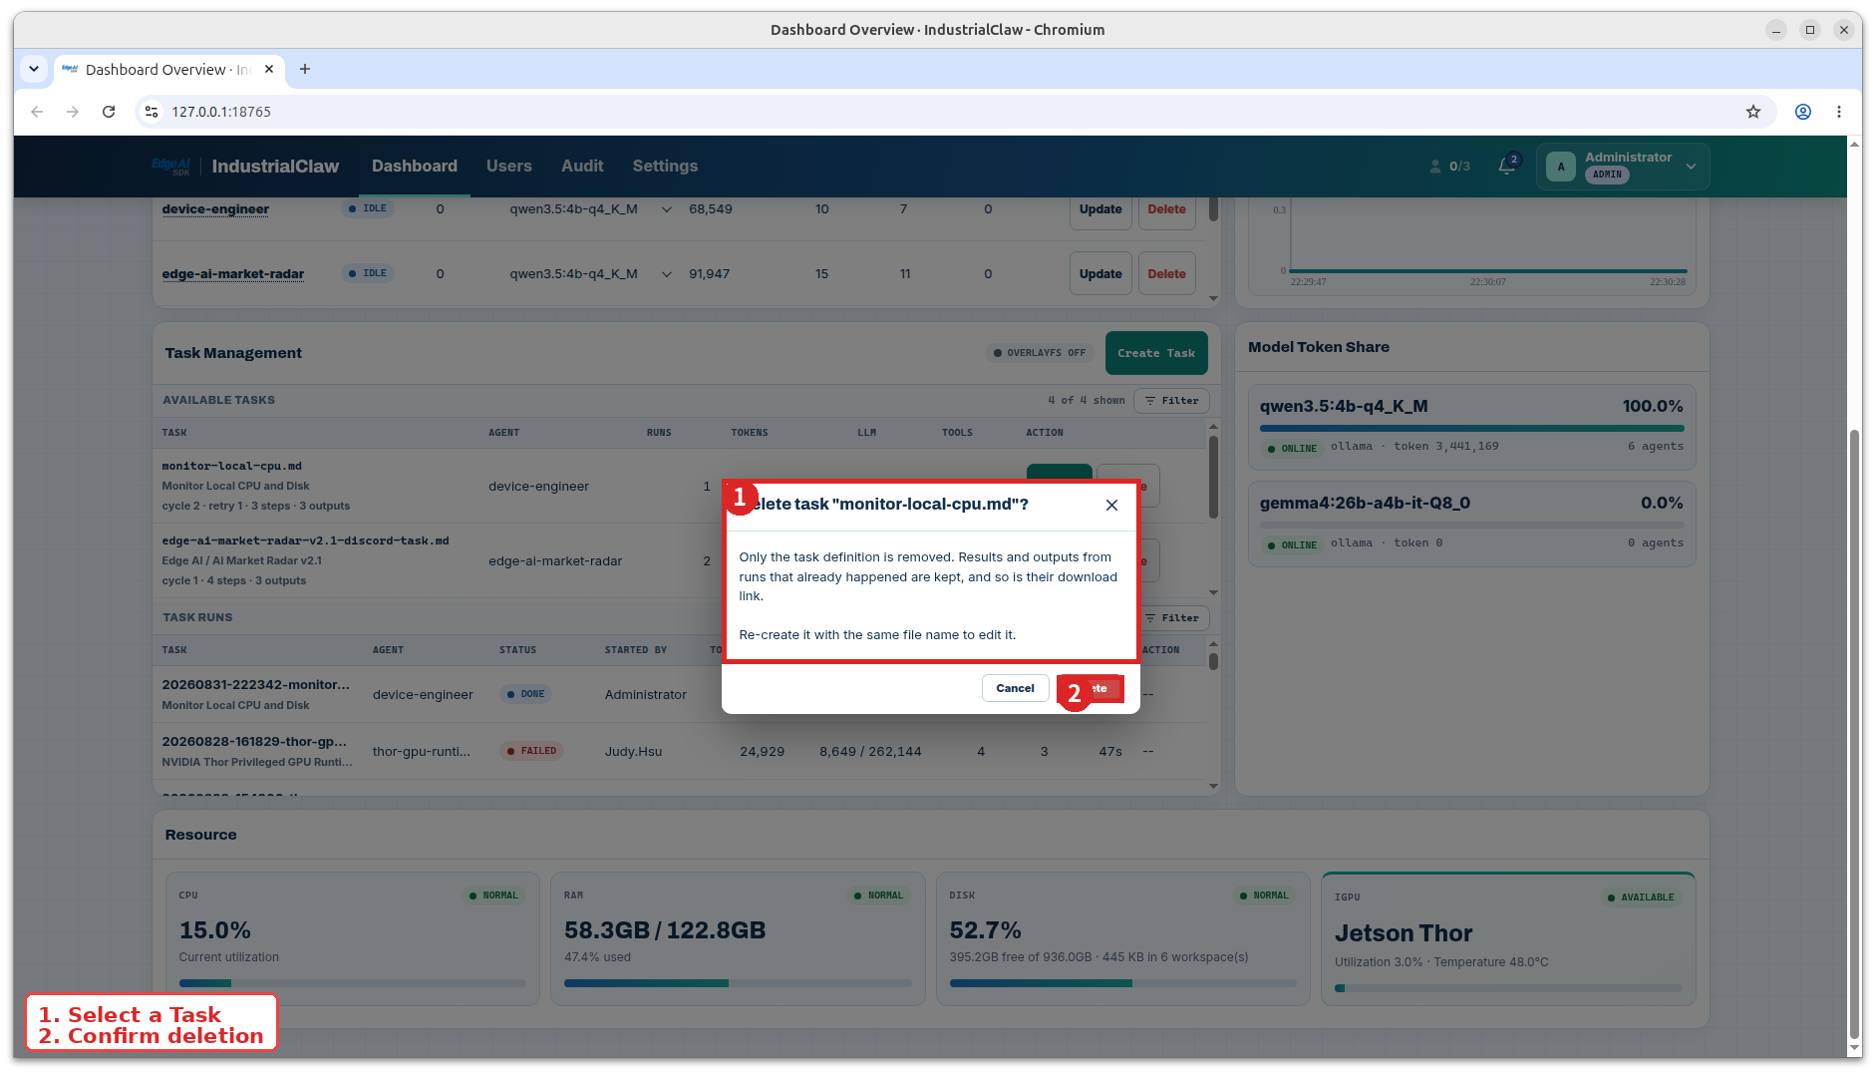Close the delete task dialog

click(x=1111, y=505)
